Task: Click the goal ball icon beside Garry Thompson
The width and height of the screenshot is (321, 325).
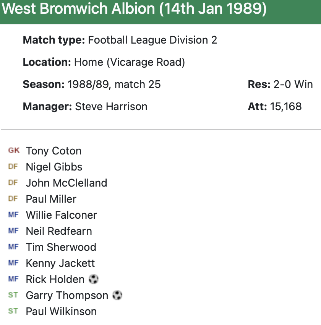Action: (x=117, y=295)
